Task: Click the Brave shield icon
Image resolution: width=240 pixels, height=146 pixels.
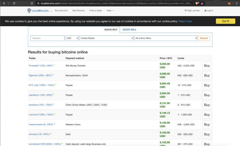Action: 197,3
